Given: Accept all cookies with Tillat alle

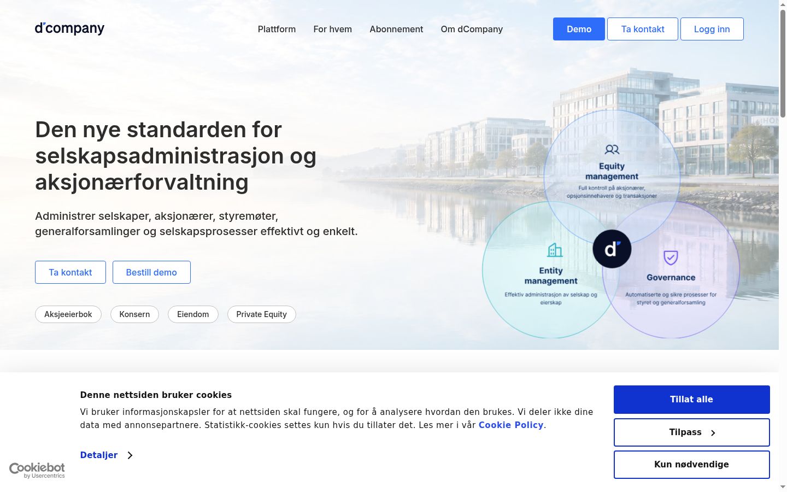Looking at the screenshot, I should tap(691, 400).
